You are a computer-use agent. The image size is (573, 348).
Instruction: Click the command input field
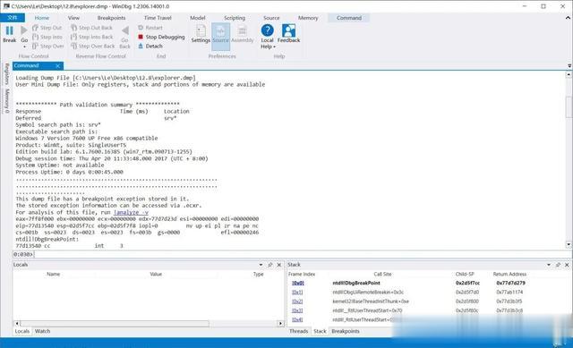click(300, 254)
